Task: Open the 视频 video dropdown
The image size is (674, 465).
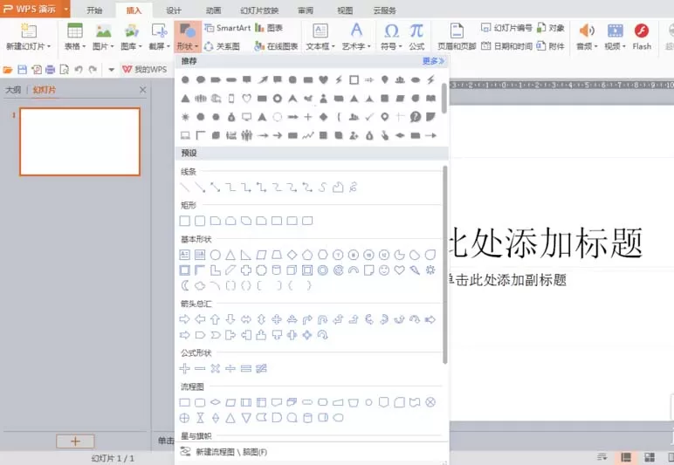Action: 616,37
